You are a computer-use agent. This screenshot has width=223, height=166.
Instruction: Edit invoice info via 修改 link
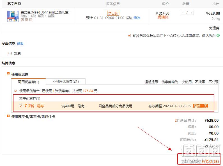(20, 44)
